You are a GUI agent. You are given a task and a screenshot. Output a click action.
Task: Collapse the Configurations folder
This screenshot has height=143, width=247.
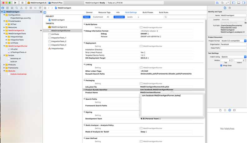4,15
